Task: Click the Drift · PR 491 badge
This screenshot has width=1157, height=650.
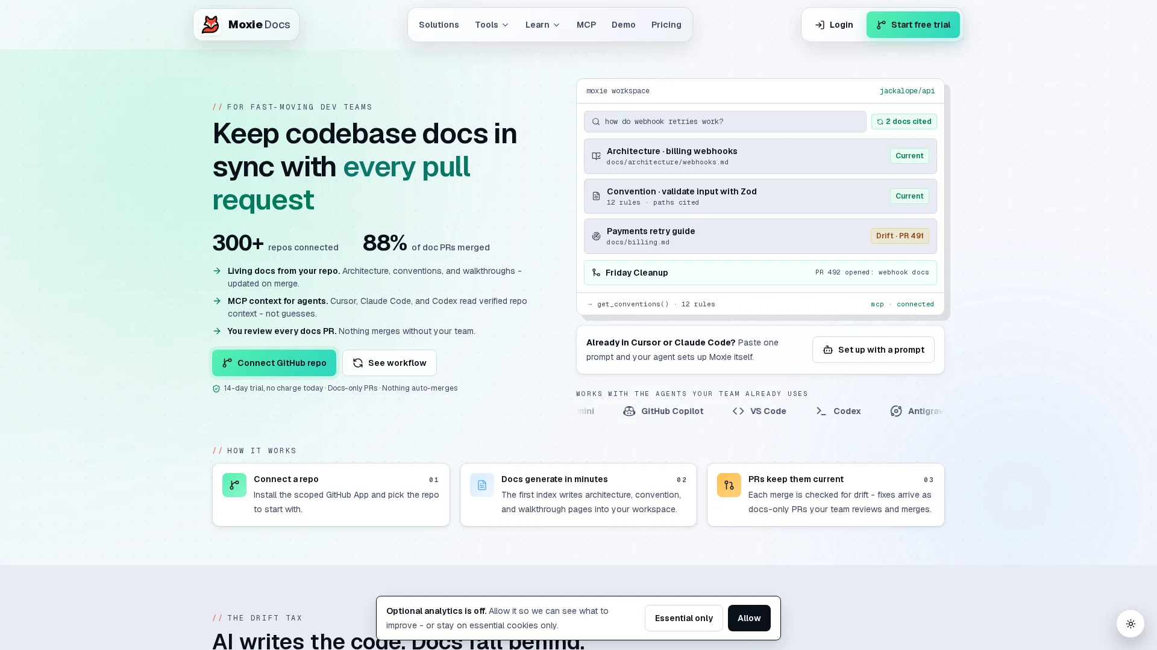Action: click(900, 236)
